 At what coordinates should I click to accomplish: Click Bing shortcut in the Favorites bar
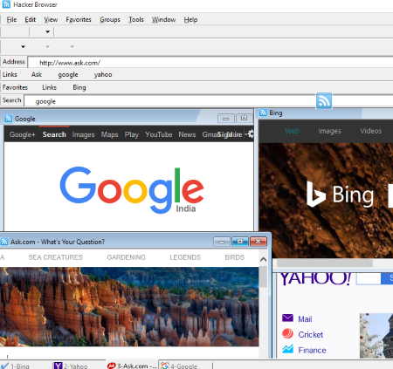[79, 87]
